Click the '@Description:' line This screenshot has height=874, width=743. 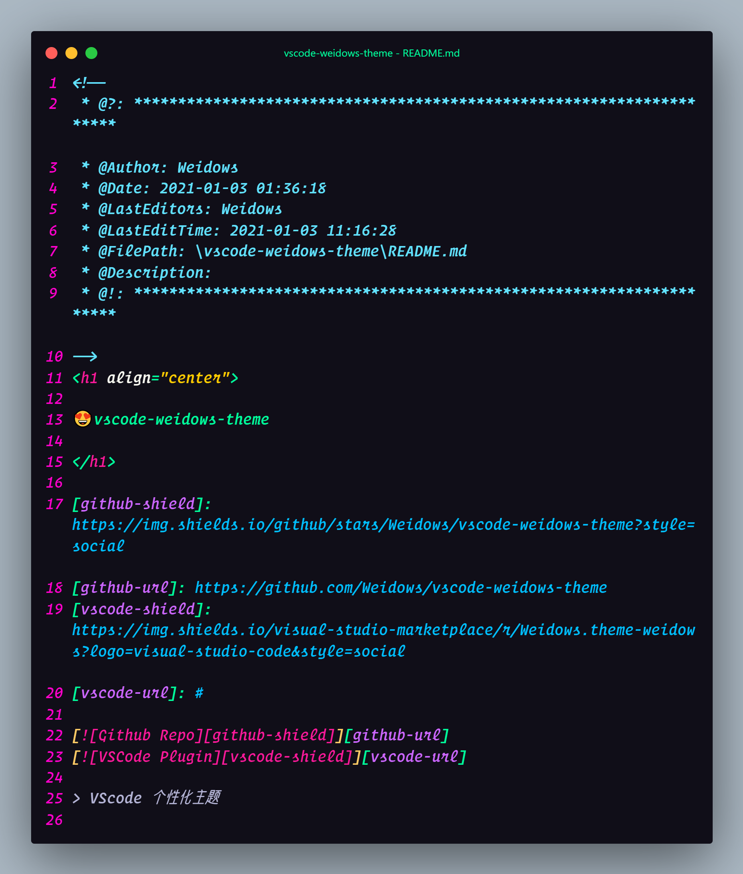point(154,273)
